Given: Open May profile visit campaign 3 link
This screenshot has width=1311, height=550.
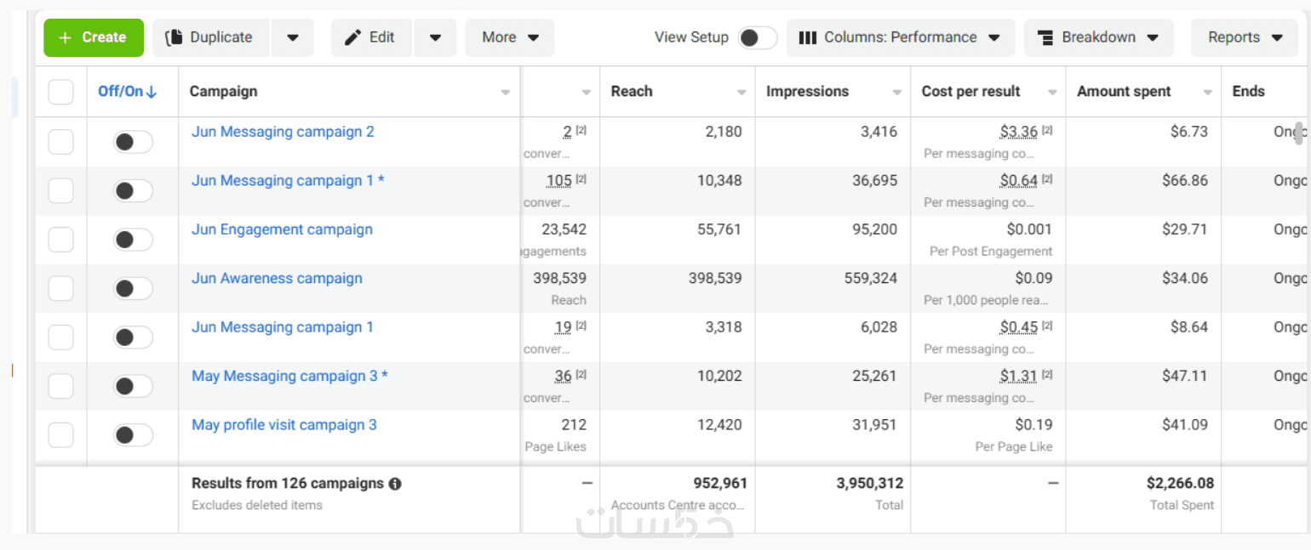Looking at the screenshot, I should [284, 425].
